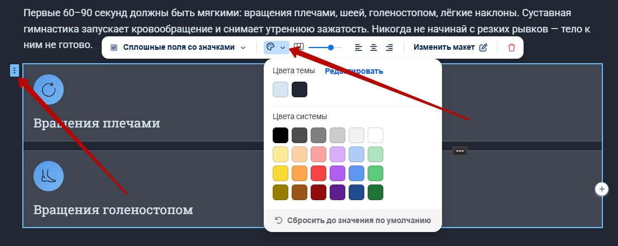Viewport: 618px width, 246px height.
Task: Click the dashed divider handle between cards
Action: (x=459, y=150)
